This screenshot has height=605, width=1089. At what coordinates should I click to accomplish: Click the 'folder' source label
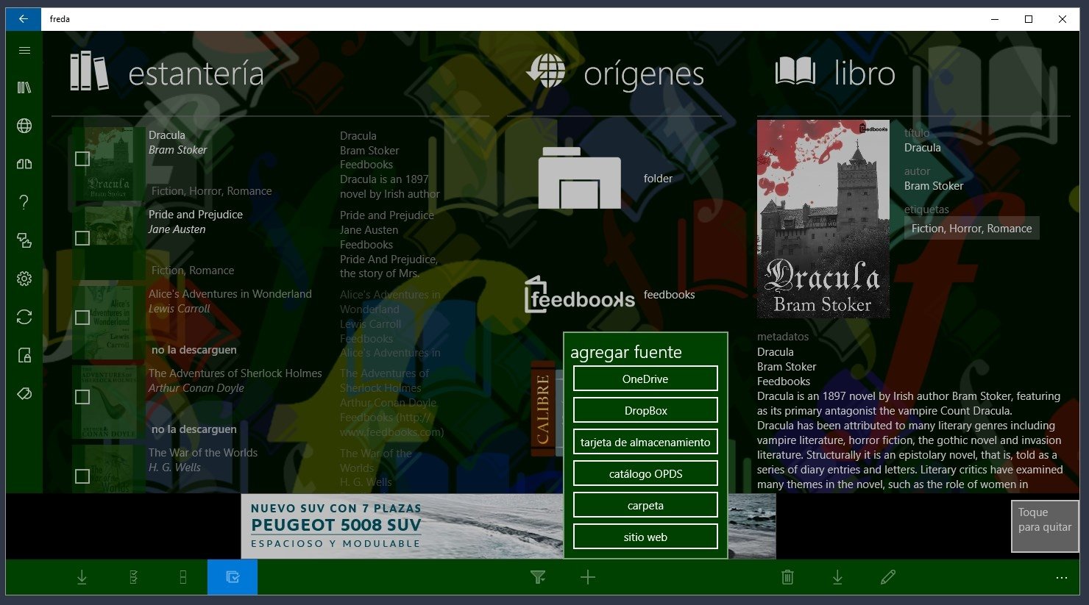click(658, 178)
